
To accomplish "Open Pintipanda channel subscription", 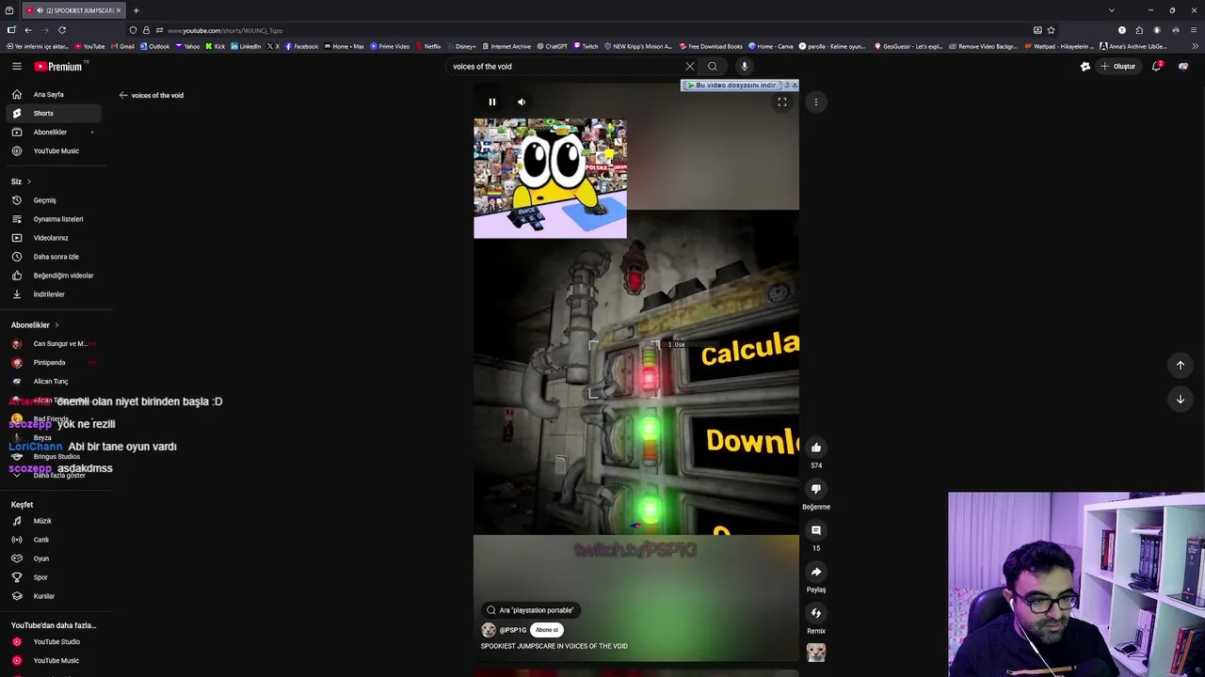I will pos(54,362).
